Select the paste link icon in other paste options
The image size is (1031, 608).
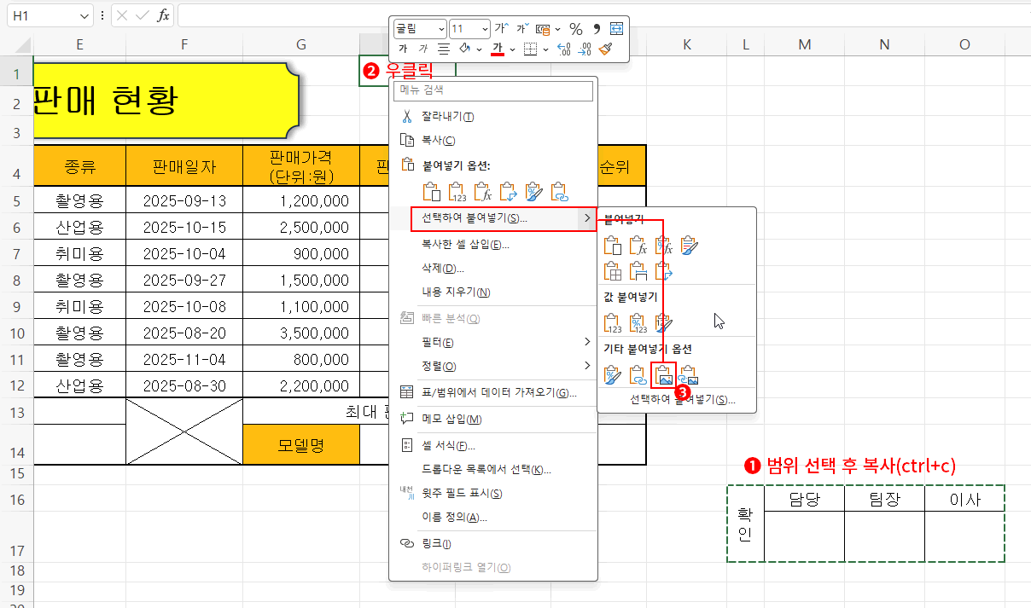(638, 375)
